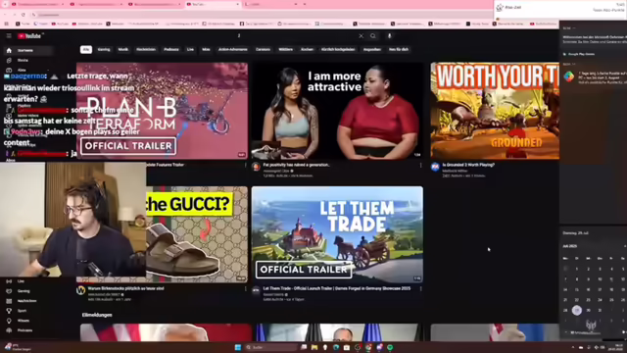This screenshot has height=353, width=627.
Task: Select the Live filter chip
Action: click(x=190, y=50)
